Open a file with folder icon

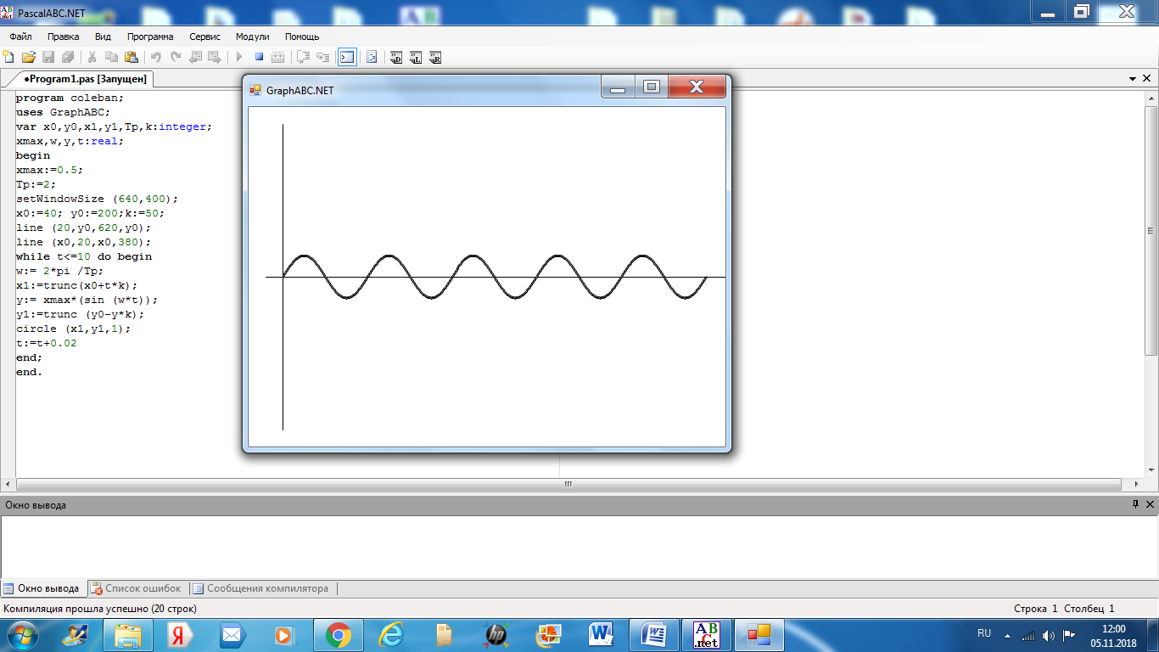pos(28,57)
